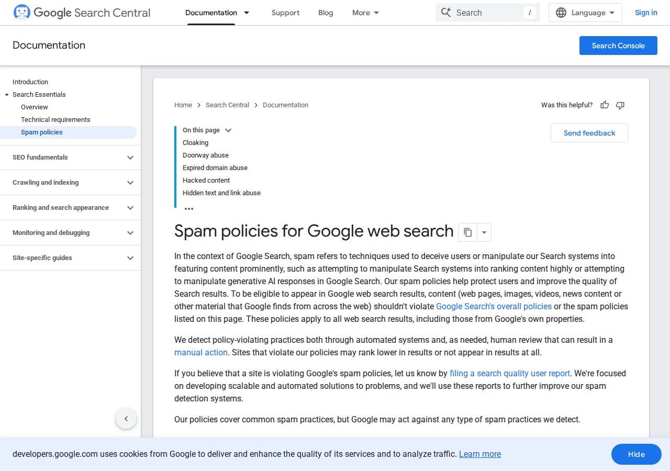The width and height of the screenshot is (670, 471).
Task: Click the Search Console button
Action: (x=618, y=46)
